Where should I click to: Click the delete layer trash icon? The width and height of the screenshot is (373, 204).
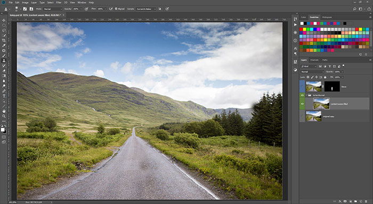[366, 201]
